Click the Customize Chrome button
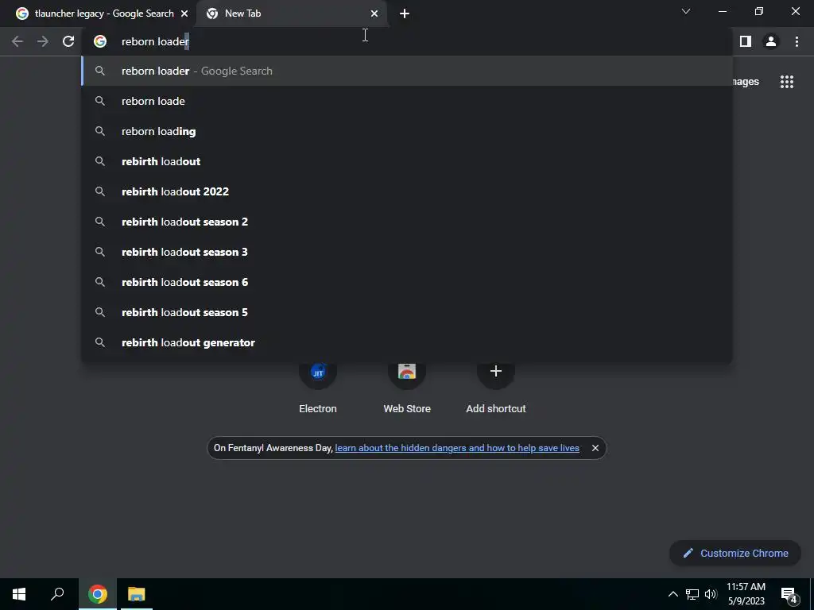Screen dimensions: 814x610 pos(735,553)
